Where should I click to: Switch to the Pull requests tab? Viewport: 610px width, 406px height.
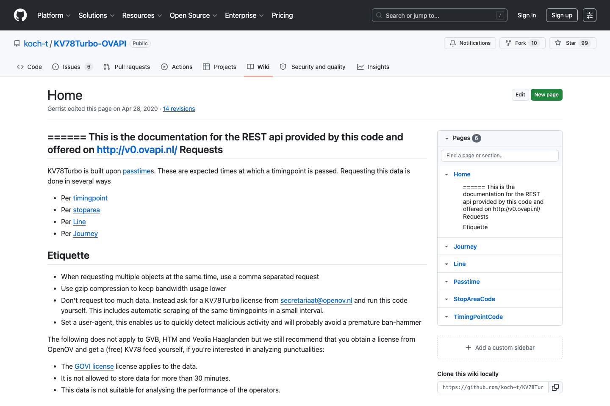pos(127,67)
